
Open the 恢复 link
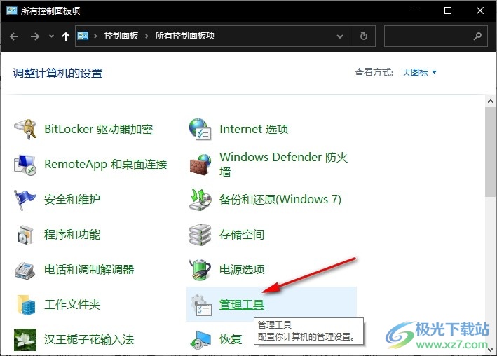[231, 340]
